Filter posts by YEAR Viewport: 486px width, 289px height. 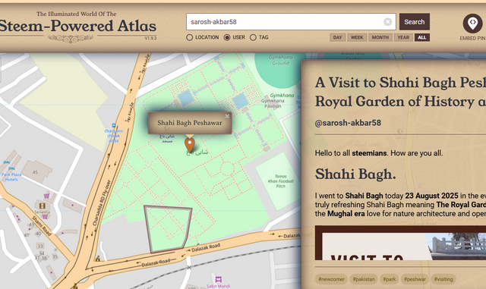pos(403,37)
